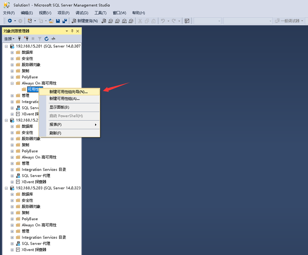Viewport: 308px width, 255px height.
Task: Pin the 对象资源管理器 panel
Action: (72, 31)
